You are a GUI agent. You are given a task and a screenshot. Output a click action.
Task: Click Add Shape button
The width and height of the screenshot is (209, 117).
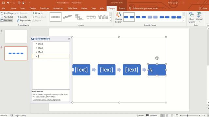7,13
